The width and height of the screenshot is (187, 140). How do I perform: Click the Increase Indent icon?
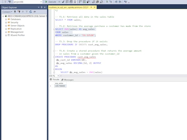coord(120,2)
